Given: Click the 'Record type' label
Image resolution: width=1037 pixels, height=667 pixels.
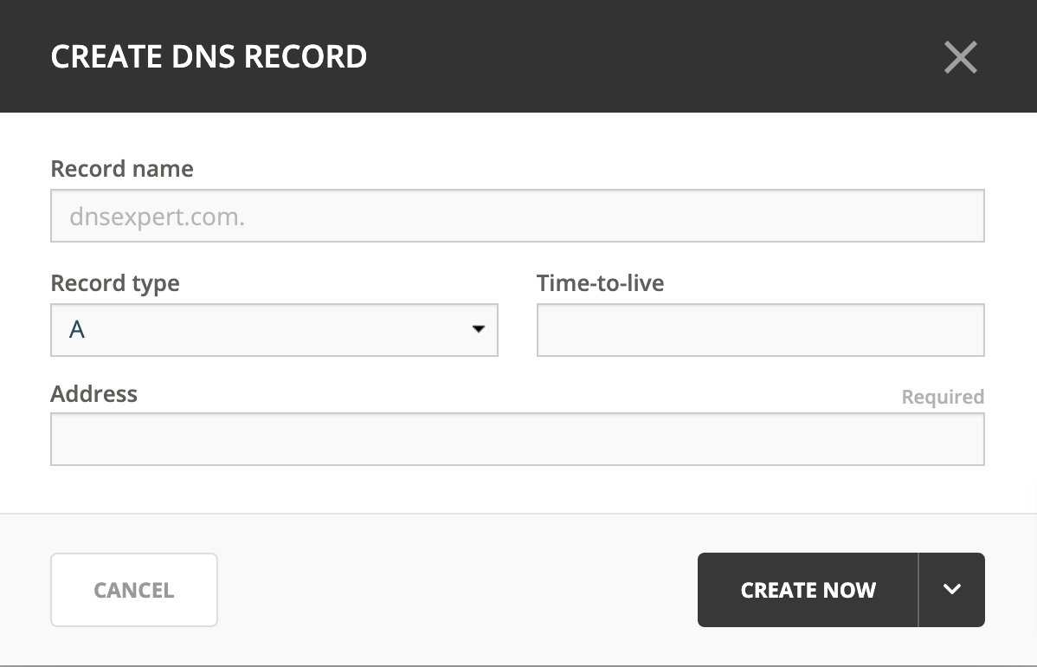Looking at the screenshot, I should [115, 283].
